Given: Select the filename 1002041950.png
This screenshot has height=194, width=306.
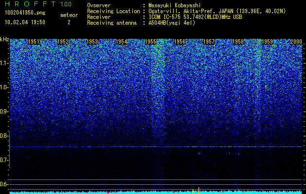Looking at the screenshot, I should 25,13.
